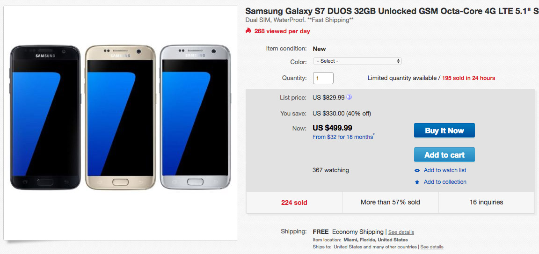Click the silver Galaxy S7 phone image
539x254 pixels.
pyautogui.click(x=195, y=117)
